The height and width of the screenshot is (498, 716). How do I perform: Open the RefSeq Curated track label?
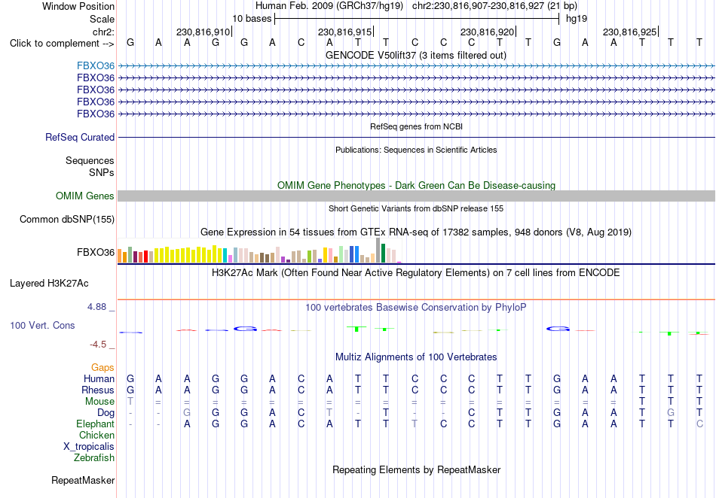80,137
